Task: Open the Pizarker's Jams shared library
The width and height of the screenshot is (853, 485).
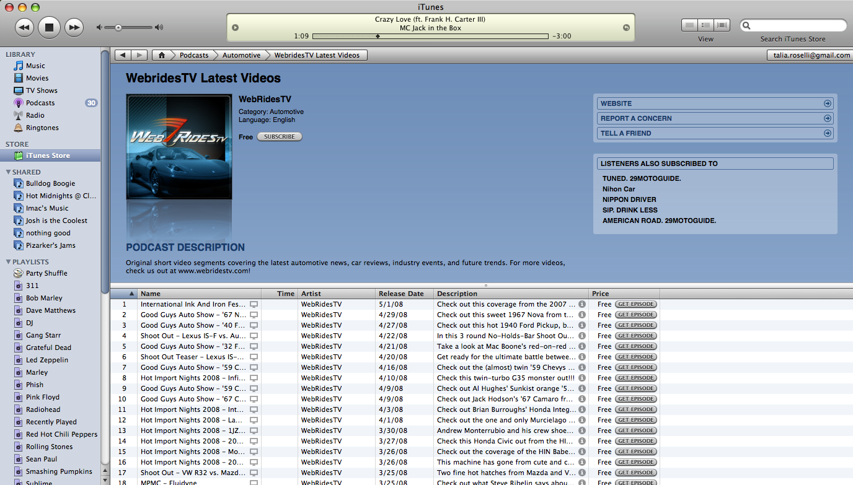Action: tap(51, 245)
